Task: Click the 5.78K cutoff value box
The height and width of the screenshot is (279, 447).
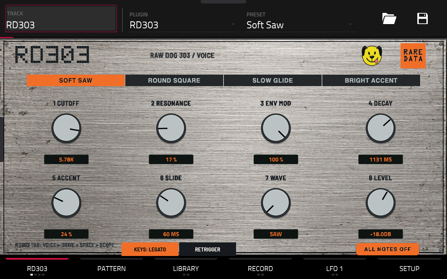Action: point(66,159)
